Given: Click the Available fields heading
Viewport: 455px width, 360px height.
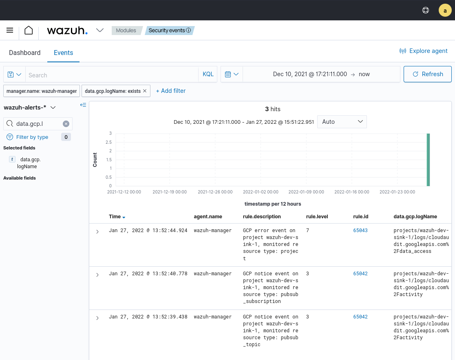Looking at the screenshot, I should click(20, 178).
